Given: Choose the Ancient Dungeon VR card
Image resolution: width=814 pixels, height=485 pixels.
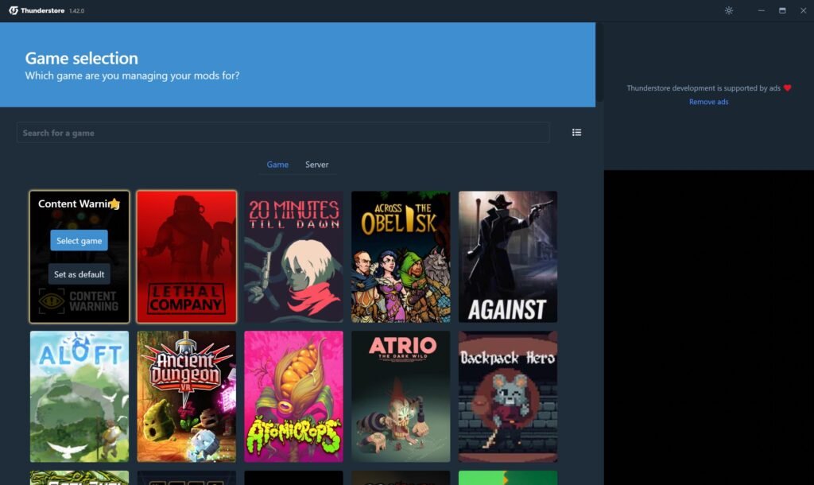Looking at the screenshot, I should 186,397.
